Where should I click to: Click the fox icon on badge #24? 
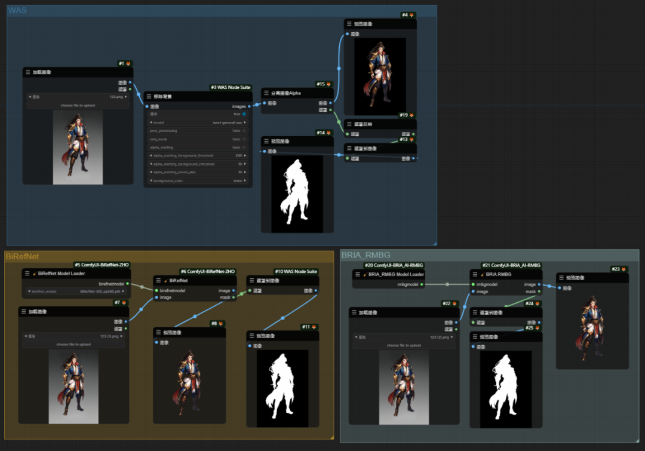click(x=537, y=303)
